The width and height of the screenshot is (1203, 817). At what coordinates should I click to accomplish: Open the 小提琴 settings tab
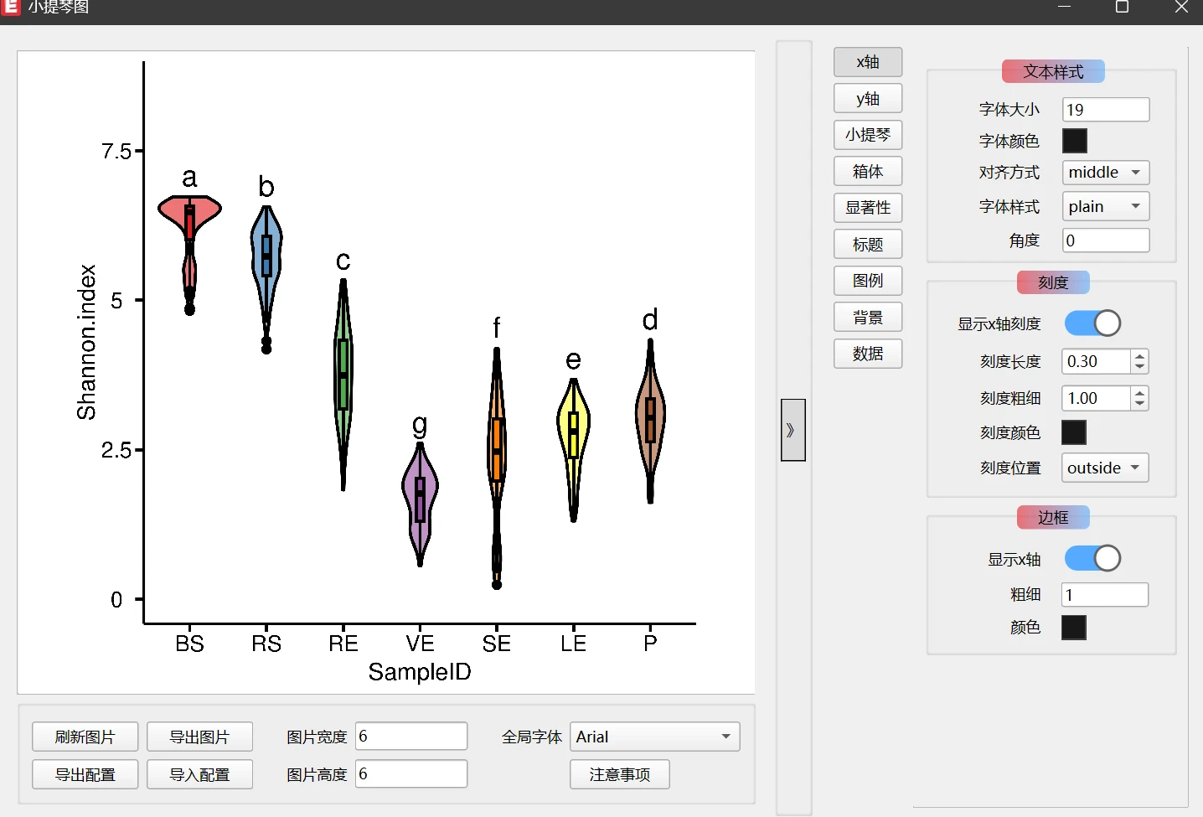(x=868, y=135)
